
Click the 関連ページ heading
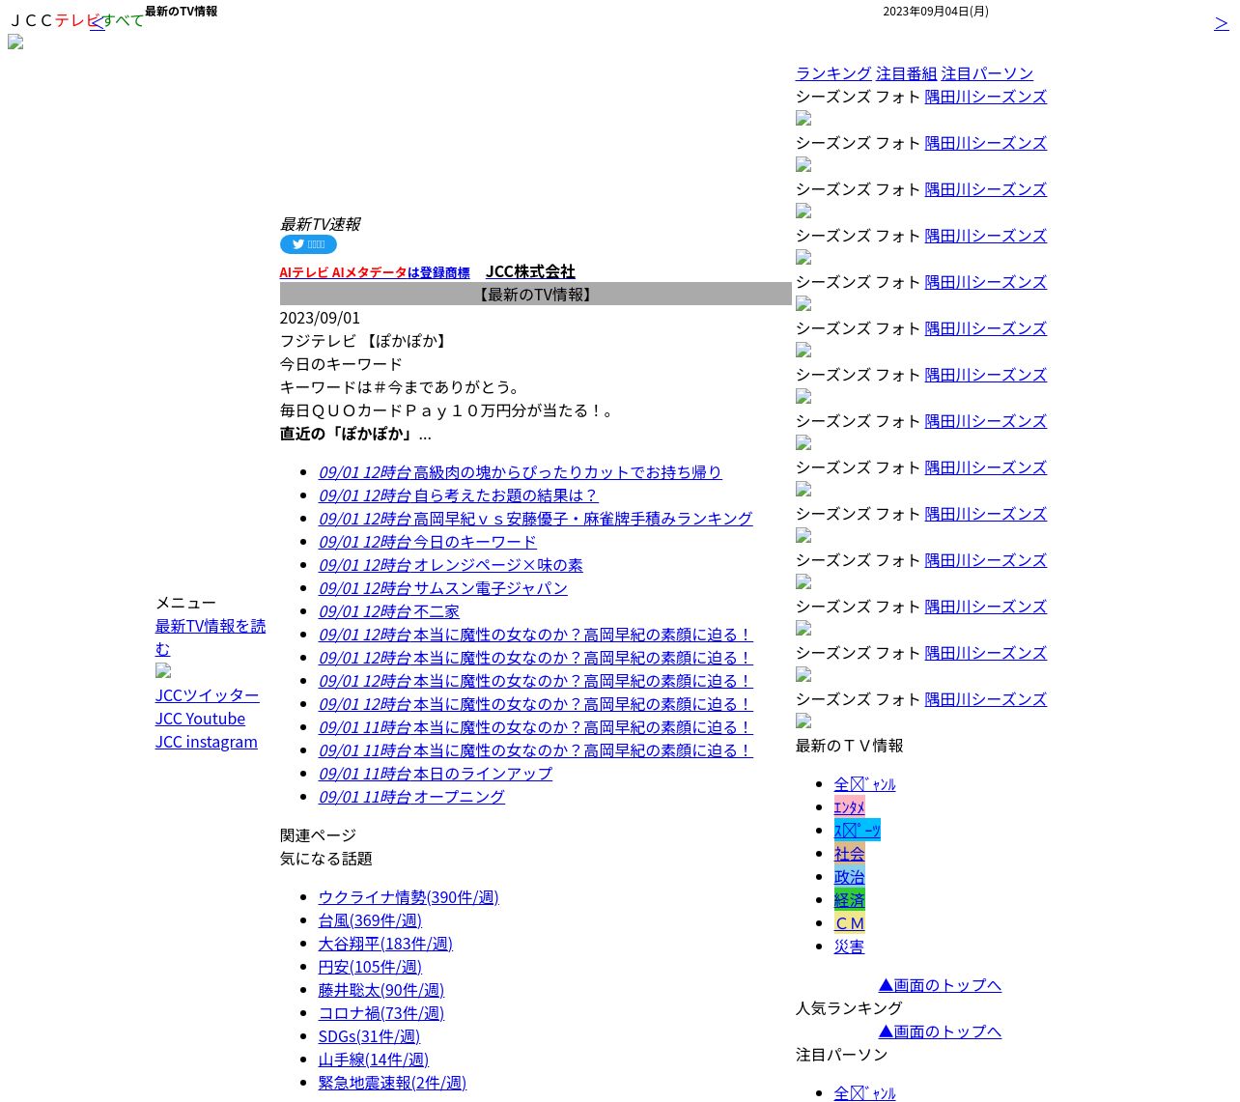(x=319, y=835)
